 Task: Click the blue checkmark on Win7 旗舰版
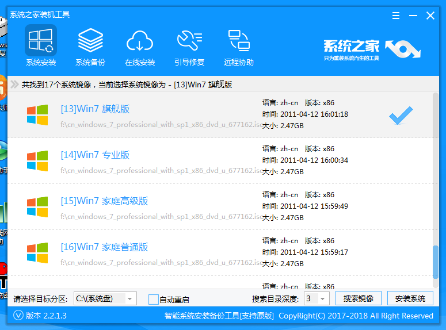[x=400, y=116]
